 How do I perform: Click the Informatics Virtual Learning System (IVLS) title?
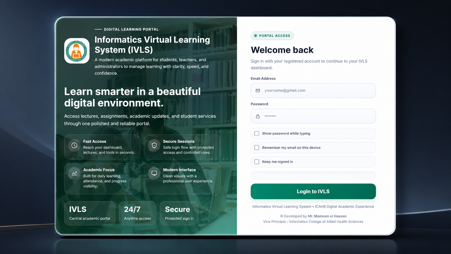tap(152, 45)
